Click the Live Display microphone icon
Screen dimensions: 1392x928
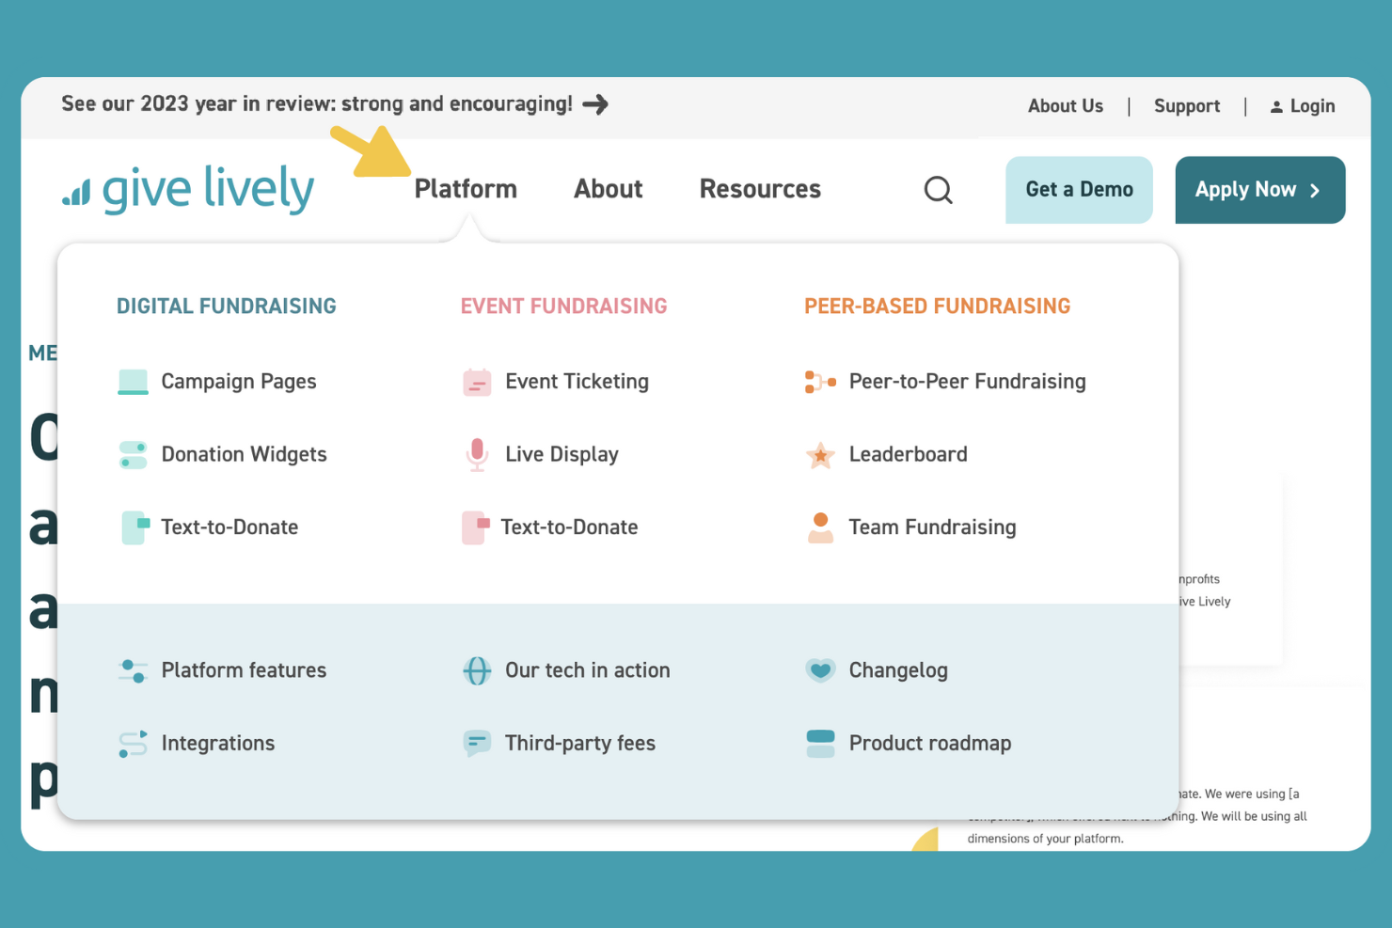(x=477, y=454)
